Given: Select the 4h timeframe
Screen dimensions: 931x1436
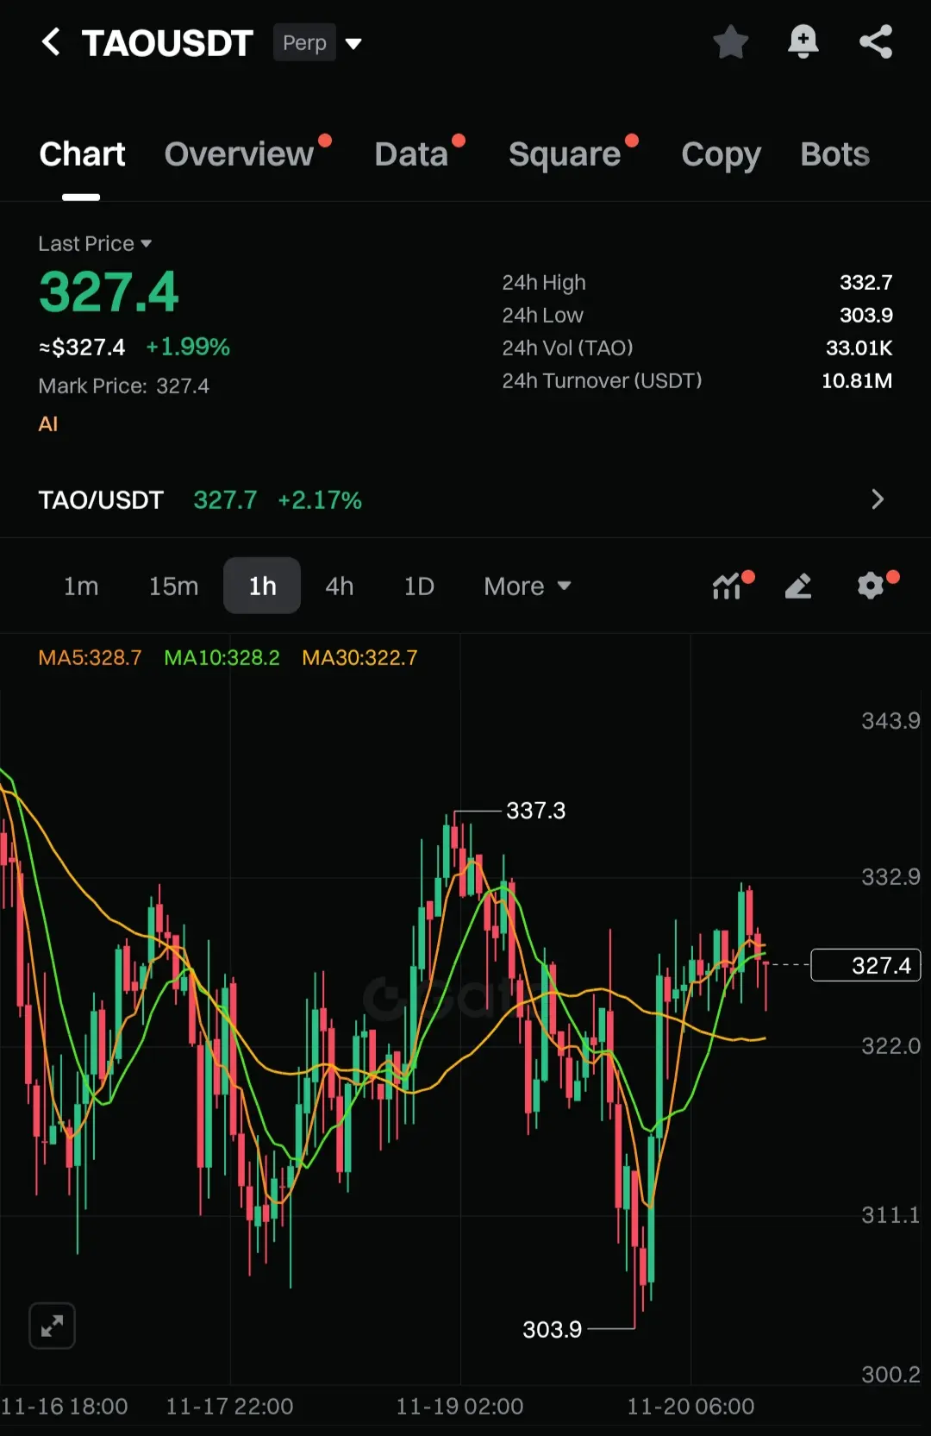Looking at the screenshot, I should (339, 586).
